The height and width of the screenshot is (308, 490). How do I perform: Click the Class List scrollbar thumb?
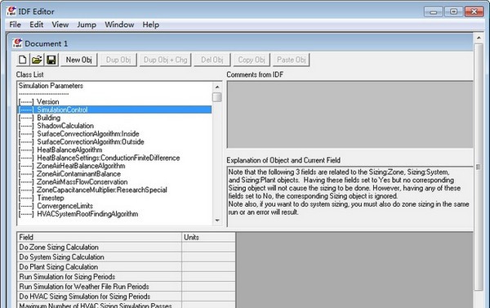(x=217, y=97)
